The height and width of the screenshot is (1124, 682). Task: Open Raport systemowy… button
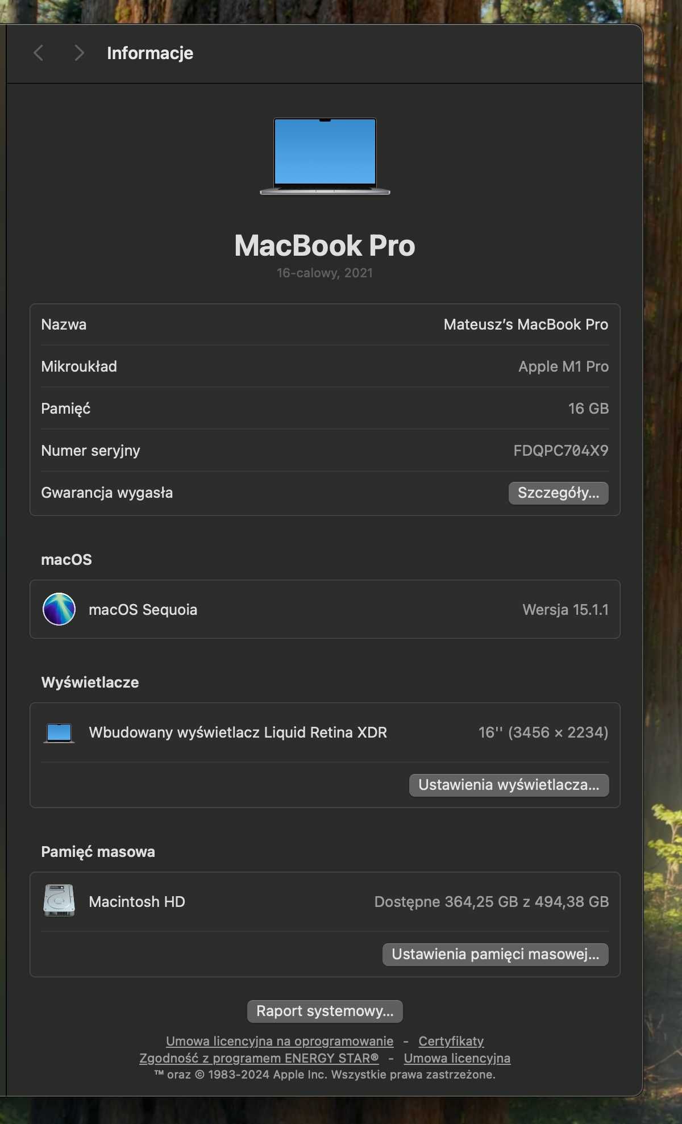pyautogui.click(x=325, y=1011)
